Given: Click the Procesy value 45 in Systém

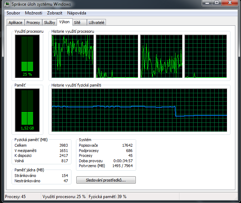Looking at the screenshot, I should click(x=130, y=156).
